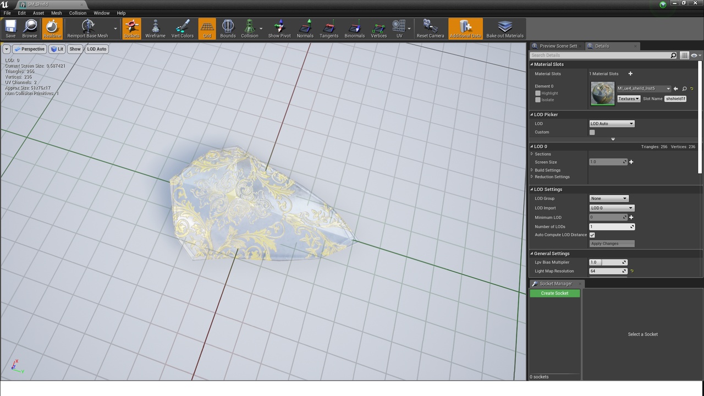Switch to the Preview Scene Settings tab

pyautogui.click(x=558, y=46)
